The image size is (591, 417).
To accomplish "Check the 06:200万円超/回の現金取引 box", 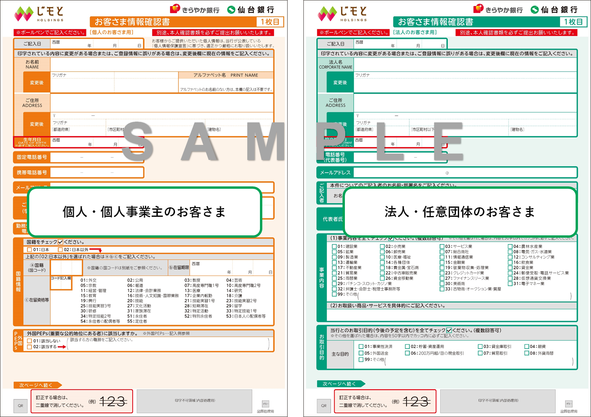I will click(407, 353).
